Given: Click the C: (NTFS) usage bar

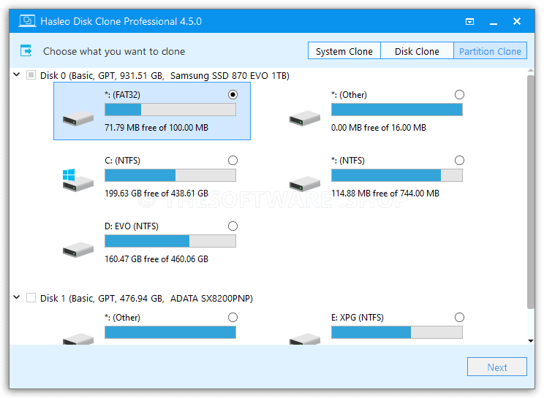Looking at the screenshot, I should [170, 175].
